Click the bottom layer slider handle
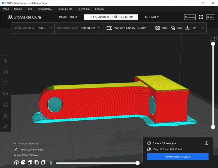Viewport: 218px width, 168px height. [x=213, y=127]
